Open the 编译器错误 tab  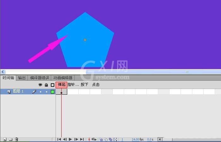pos(39,78)
